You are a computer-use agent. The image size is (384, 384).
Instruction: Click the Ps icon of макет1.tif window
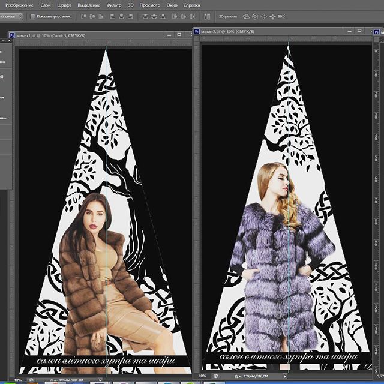12,35
